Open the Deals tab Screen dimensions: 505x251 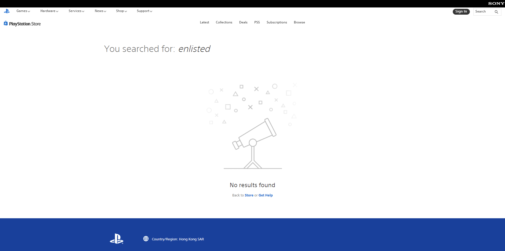coord(243,22)
